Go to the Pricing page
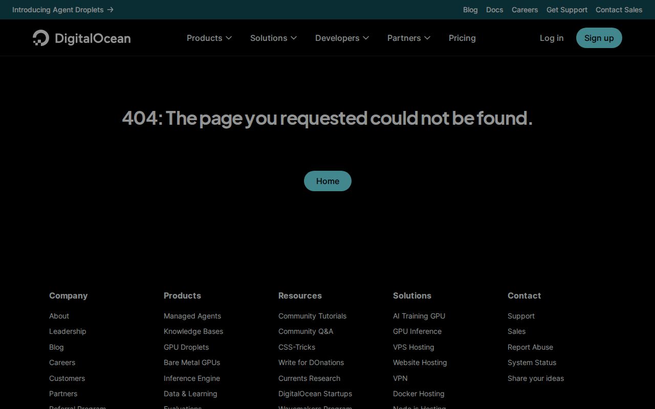655x409 pixels. click(462, 38)
